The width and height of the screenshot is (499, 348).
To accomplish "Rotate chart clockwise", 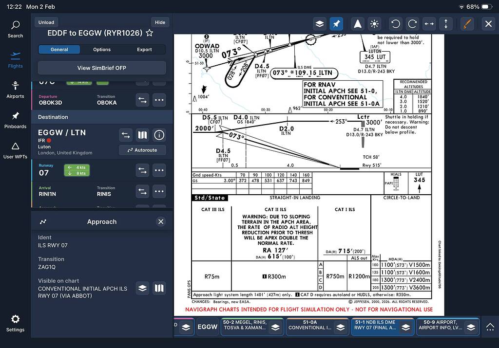I will (x=412, y=24).
